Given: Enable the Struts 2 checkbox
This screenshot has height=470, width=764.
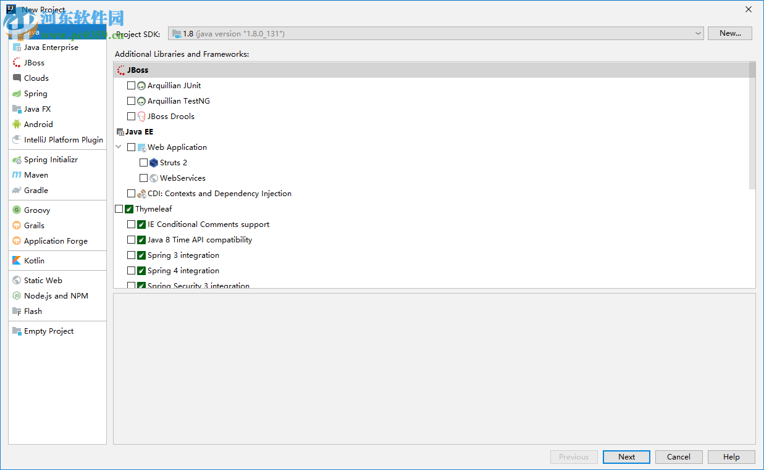Looking at the screenshot, I should click(x=143, y=163).
